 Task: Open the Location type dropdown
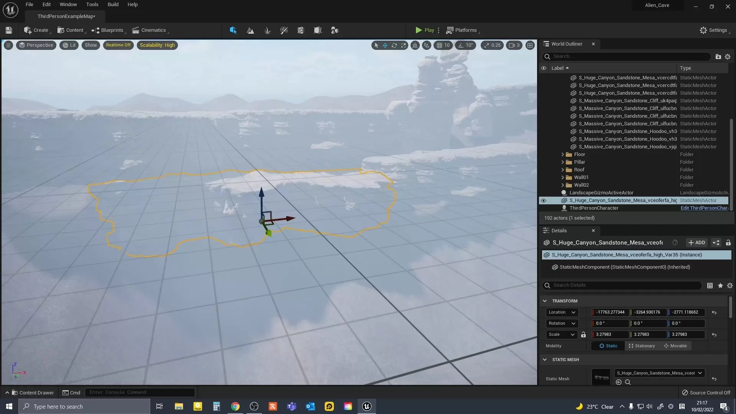tap(562, 312)
